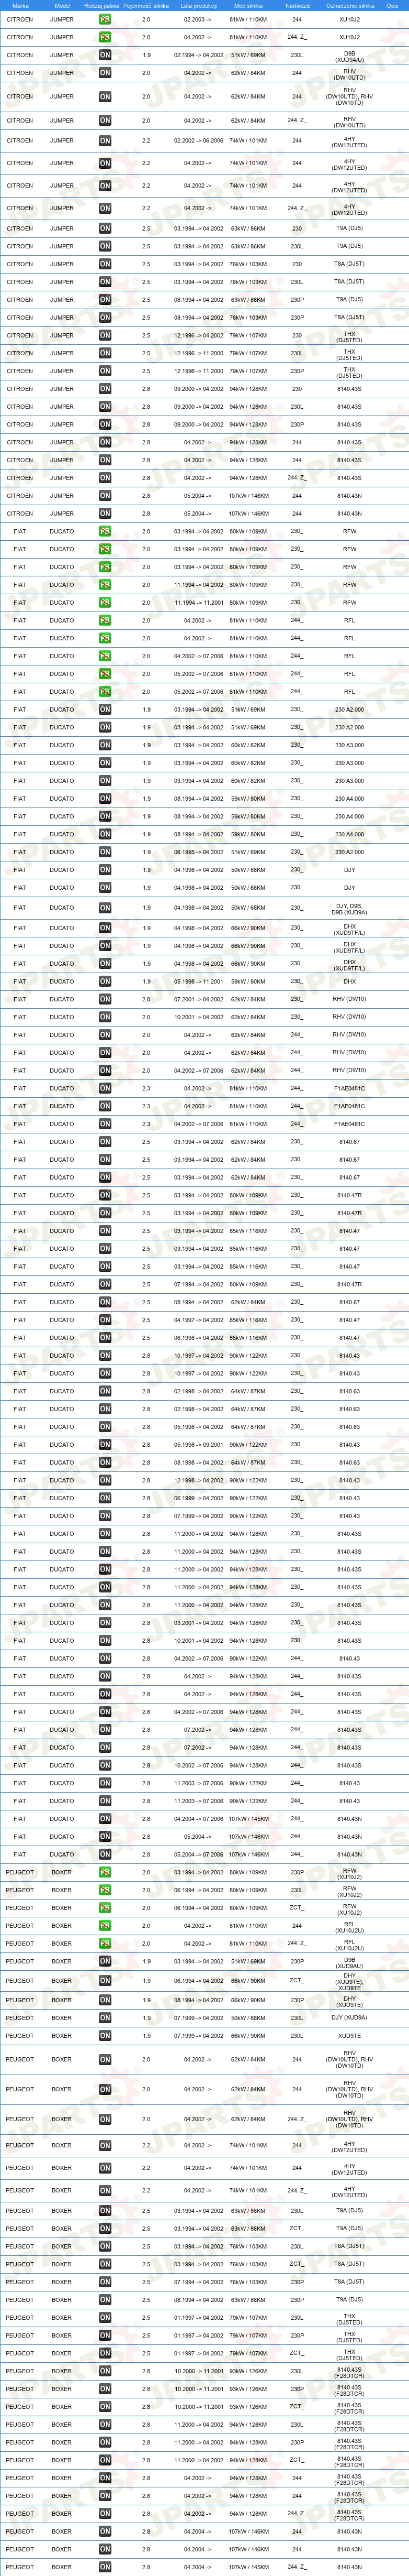Click petrol icon in Peugeot RFW 230P row
Viewport: 409px width, 2576px height.
click(105, 1872)
